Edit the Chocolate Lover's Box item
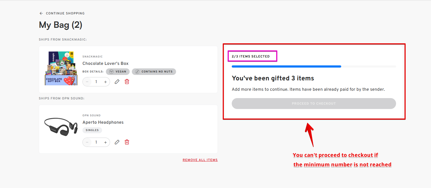431x188 pixels. tap(117, 82)
